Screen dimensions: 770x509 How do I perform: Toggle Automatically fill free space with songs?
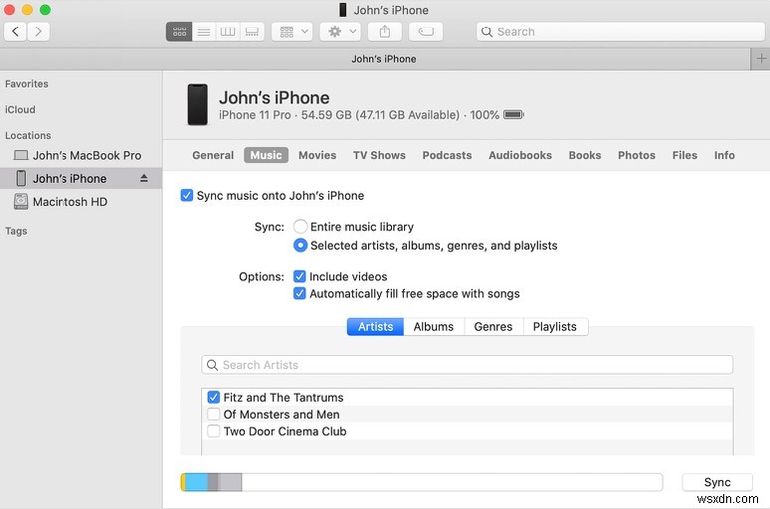click(299, 293)
